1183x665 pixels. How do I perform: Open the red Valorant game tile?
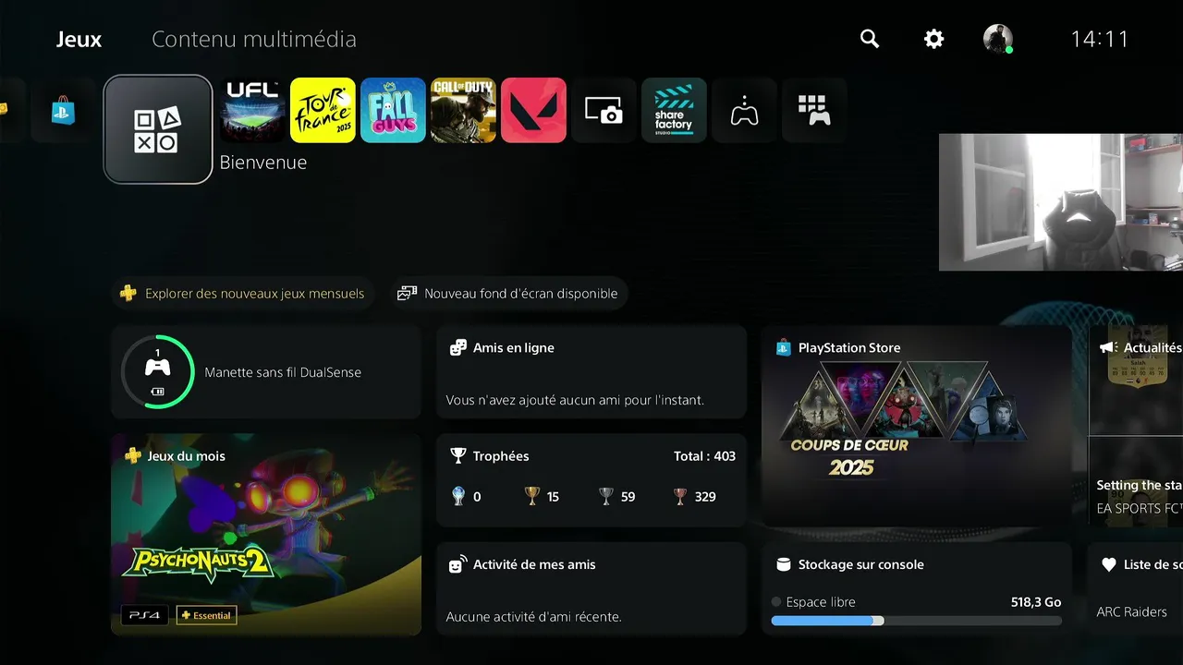(x=533, y=110)
